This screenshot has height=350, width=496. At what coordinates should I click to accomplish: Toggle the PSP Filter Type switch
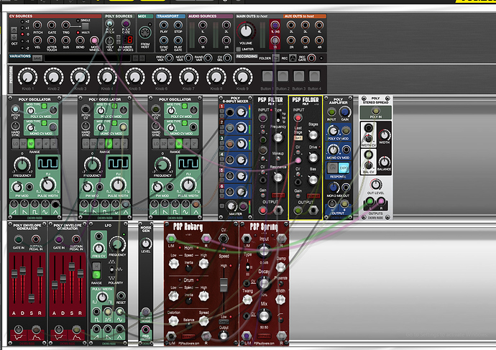coord(278,118)
